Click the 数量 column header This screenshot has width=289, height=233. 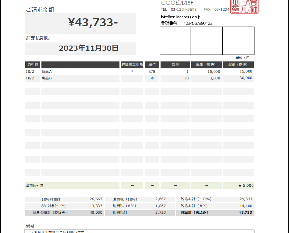pyautogui.click(x=175, y=65)
